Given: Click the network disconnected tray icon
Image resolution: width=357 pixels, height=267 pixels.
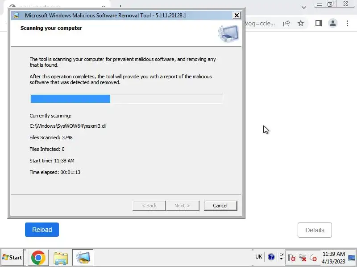Looking at the screenshot, I should 303,258.
